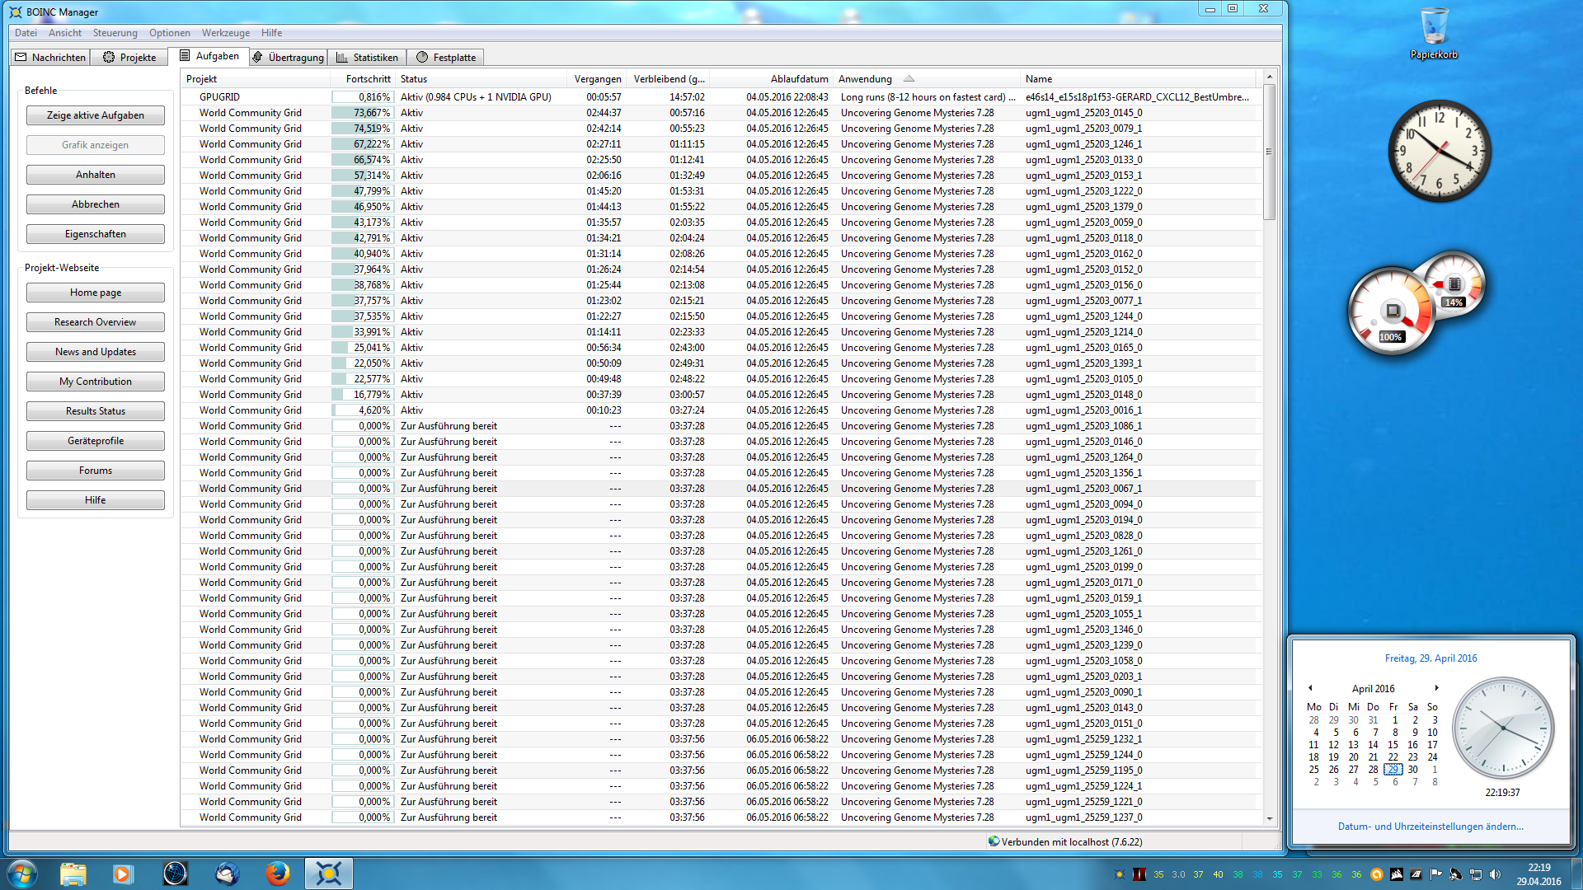Open Action Center flag tray icon
The height and width of the screenshot is (890, 1583).
[1435, 874]
